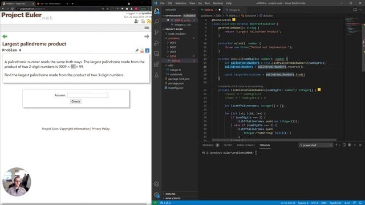Collapse the OPEN EDITORS section

(x=173, y=15)
